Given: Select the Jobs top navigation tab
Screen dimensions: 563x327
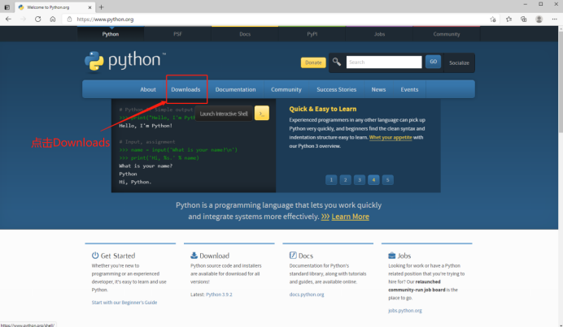Looking at the screenshot, I should coord(379,34).
